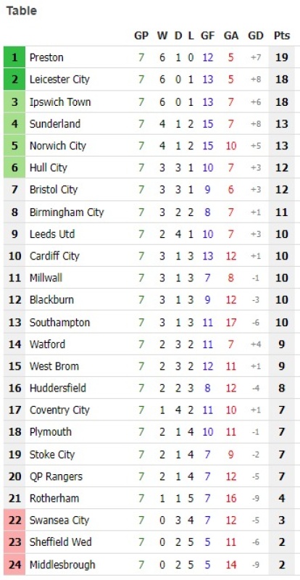The width and height of the screenshot is (300, 580).
Task: Click the green position 1 badge
Action: 14,57
